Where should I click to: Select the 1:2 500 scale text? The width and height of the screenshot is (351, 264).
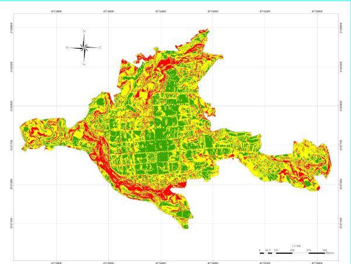[295, 246]
